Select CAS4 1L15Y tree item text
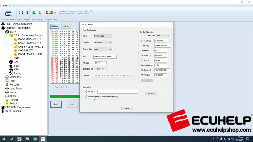Screen dimensions: 253x142 click(x=26, y=50)
